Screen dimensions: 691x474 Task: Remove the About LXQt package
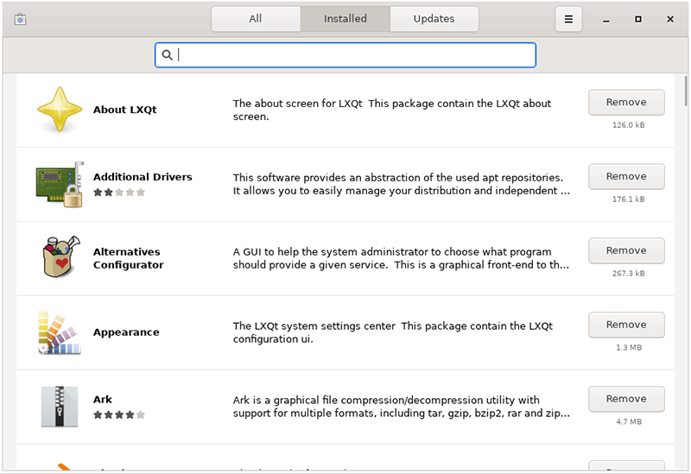pyautogui.click(x=626, y=102)
